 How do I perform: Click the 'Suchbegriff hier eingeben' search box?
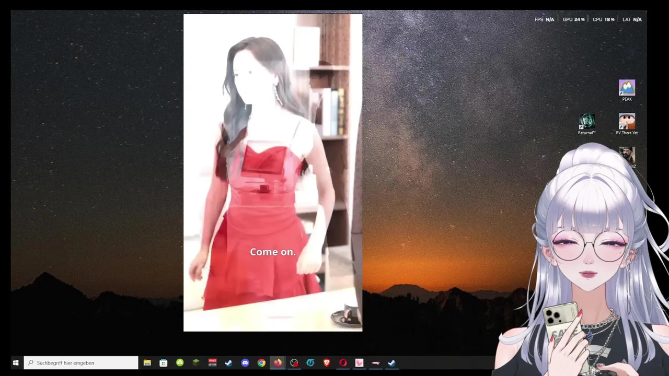(81, 362)
